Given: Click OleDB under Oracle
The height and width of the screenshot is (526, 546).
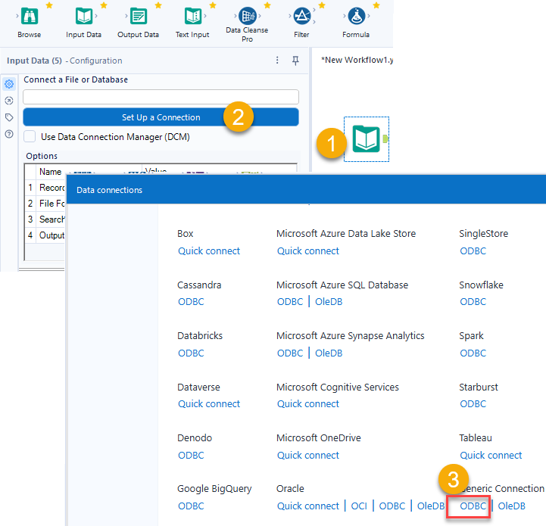Looking at the screenshot, I should (x=431, y=506).
